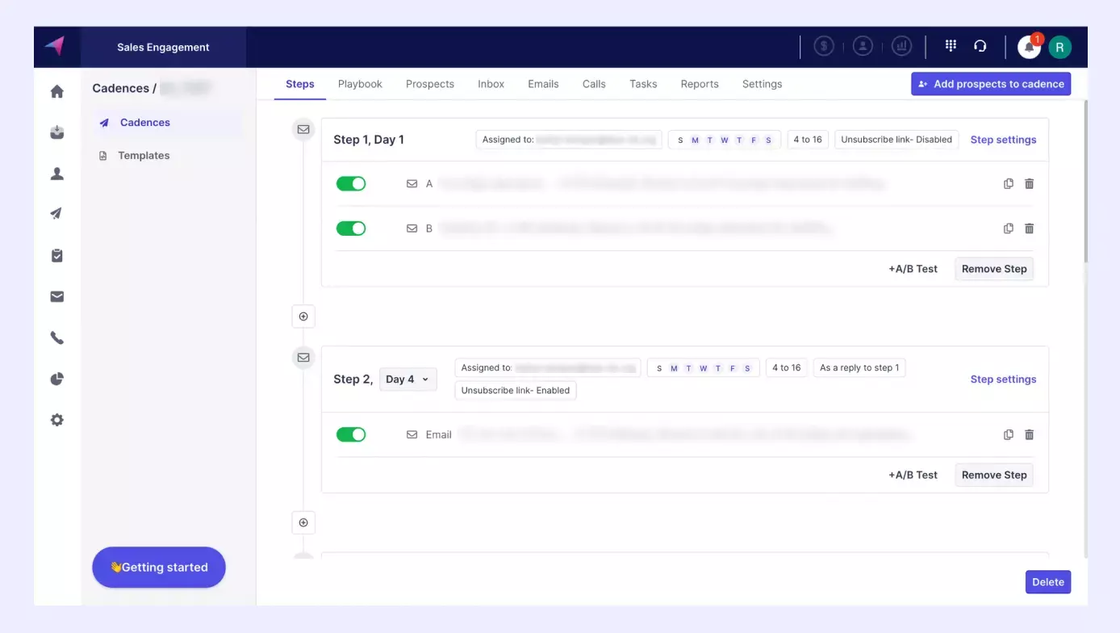1120x633 pixels.
Task: Click the home icon in left sidebar
Action: pyautogui.click(x=57, y=91)
